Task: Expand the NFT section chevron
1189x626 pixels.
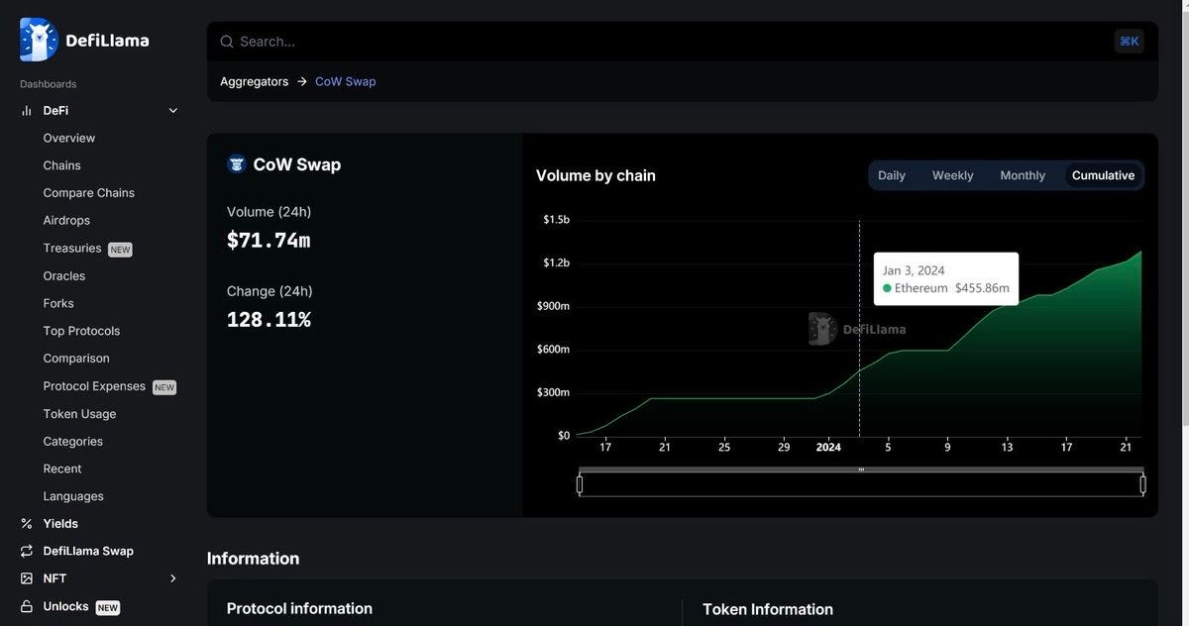Action: [x=173, y=578]
